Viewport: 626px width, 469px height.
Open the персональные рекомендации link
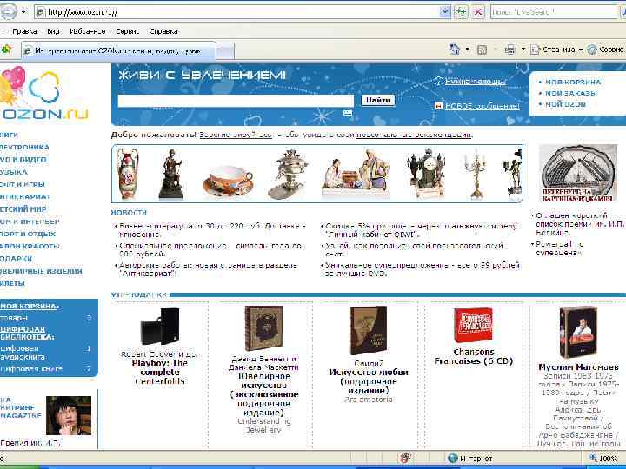(414, 135)
